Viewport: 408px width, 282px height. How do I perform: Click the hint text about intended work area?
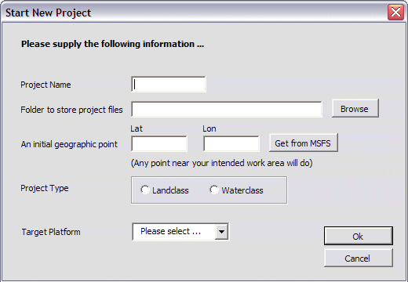(222, 163)
